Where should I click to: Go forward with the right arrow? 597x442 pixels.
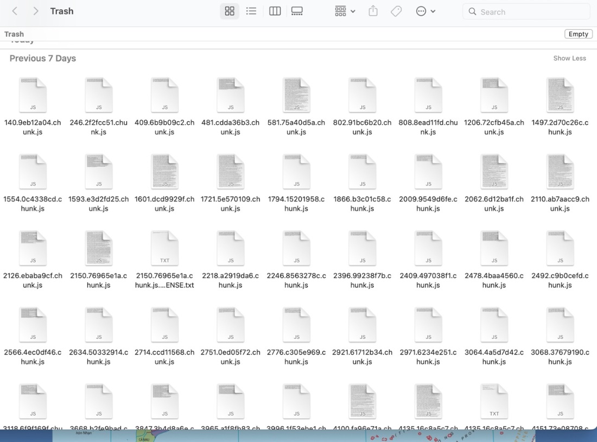(x=36, y=11)
